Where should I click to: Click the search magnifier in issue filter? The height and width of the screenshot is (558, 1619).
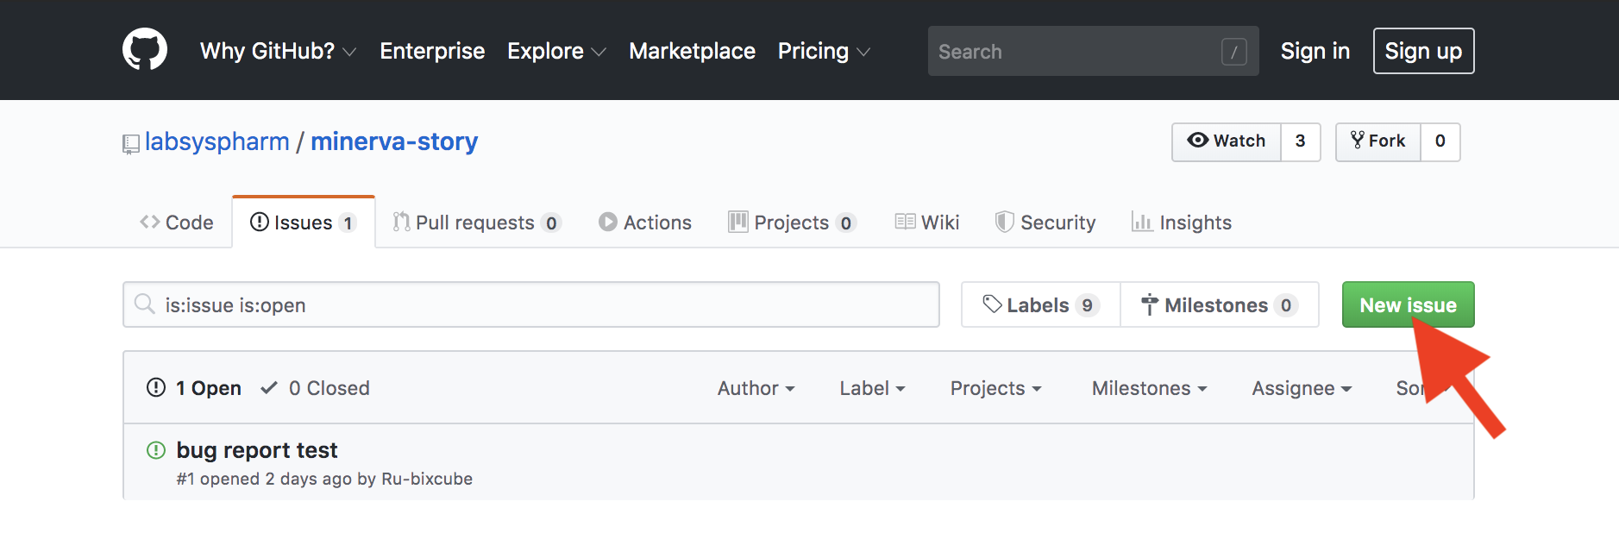coord(145,304)
